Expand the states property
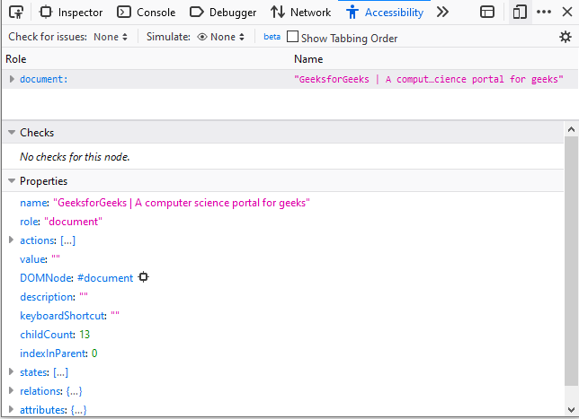This screenshot has width=579, height=419. [x=11, y=371]
